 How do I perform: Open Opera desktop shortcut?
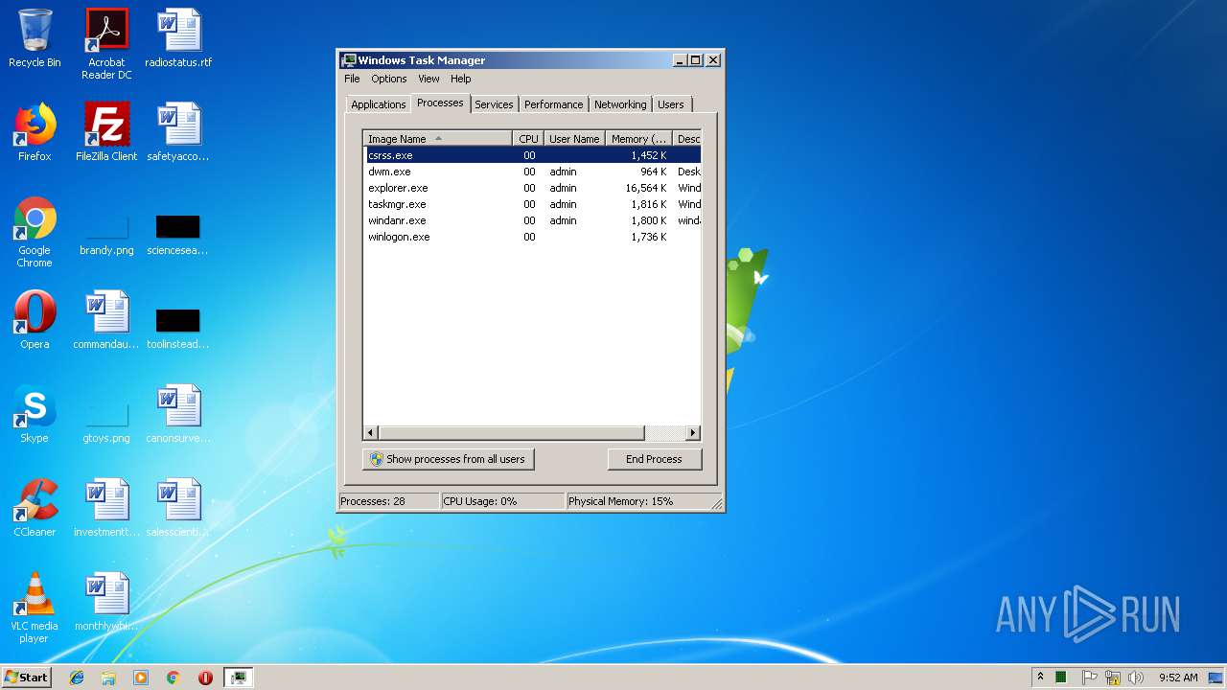coord(35,320)
